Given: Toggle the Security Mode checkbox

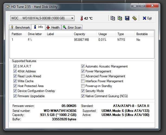Looking at the screenshot, I should (x=83, y=91).
